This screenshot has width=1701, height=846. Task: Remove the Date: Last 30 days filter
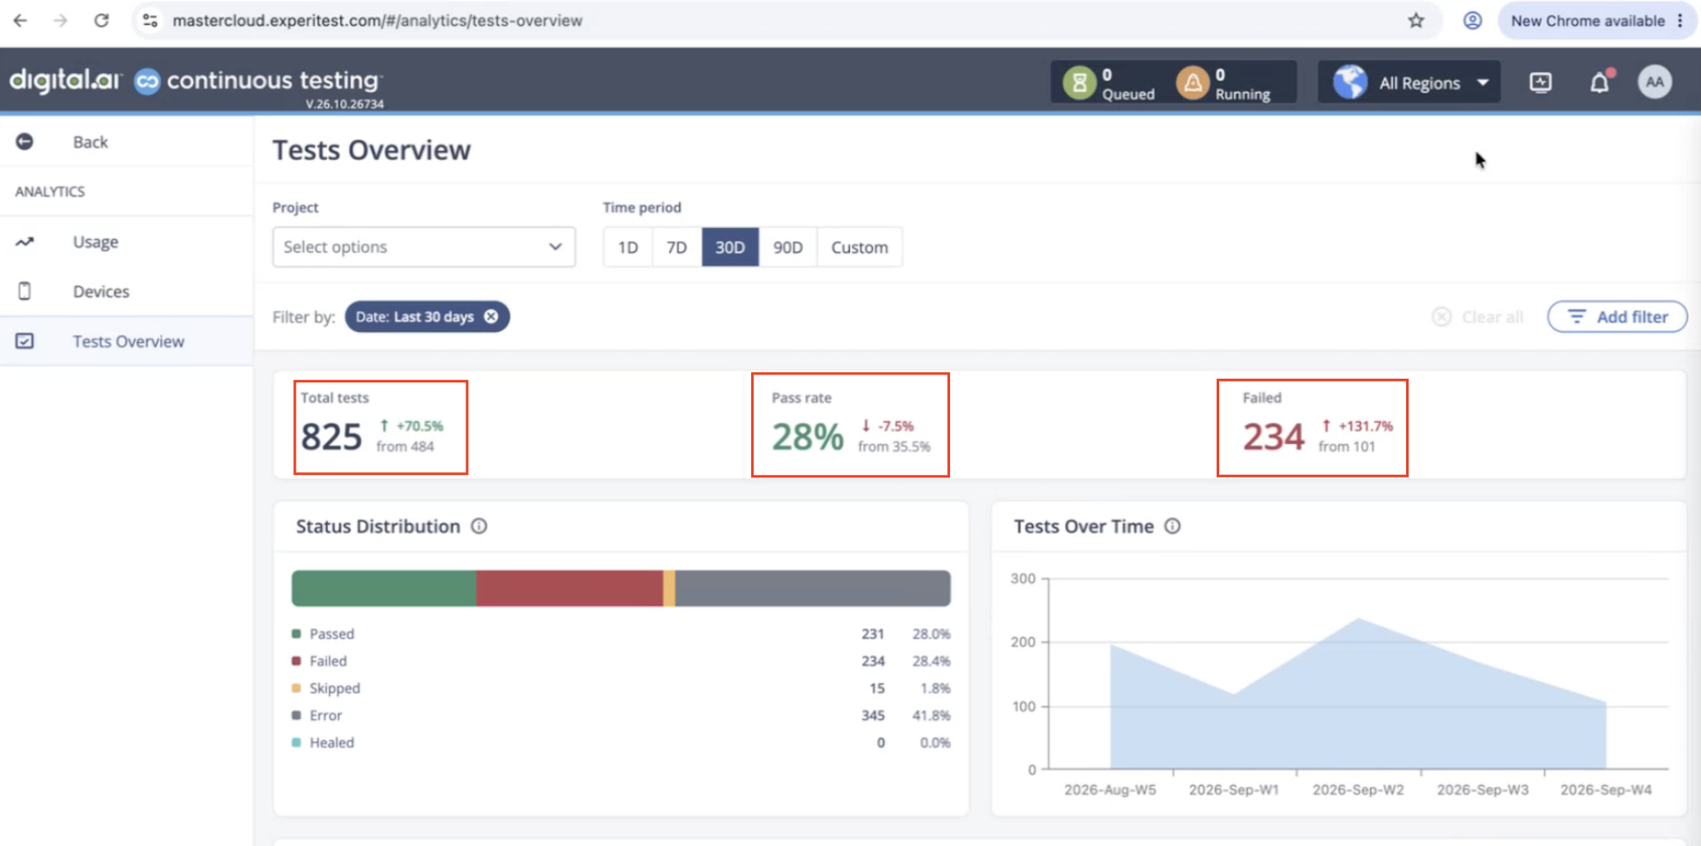pos(490,316)
